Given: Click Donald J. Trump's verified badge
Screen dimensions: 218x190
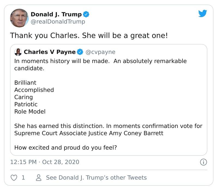Looking at the screenshot, I should pyautogui.click(x=86, y=13).
